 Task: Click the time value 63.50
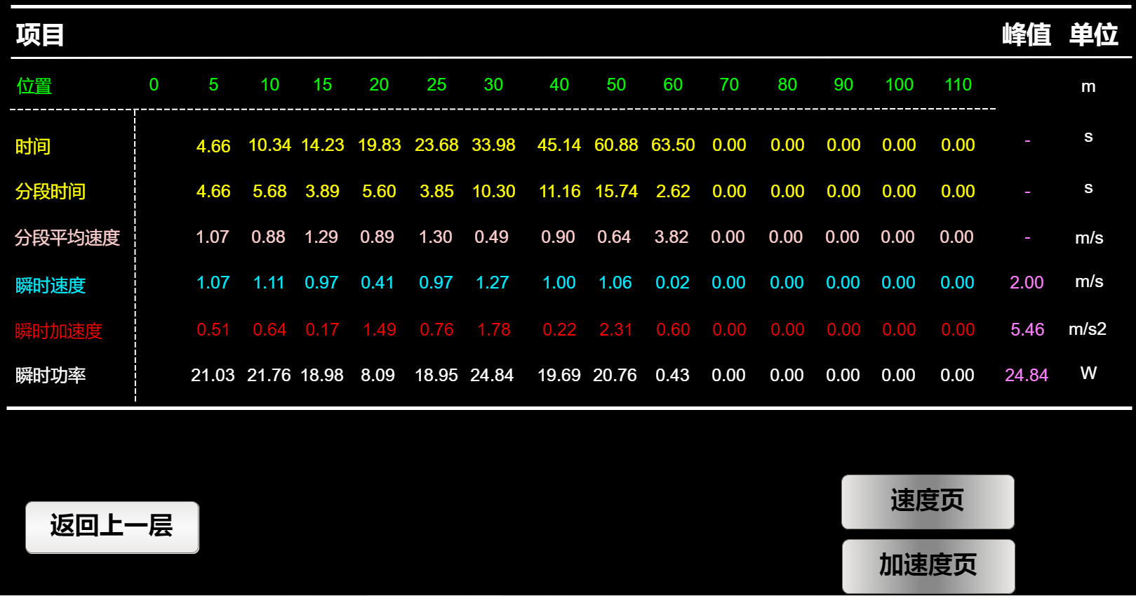pyautogui.click(x=672, y=145)
